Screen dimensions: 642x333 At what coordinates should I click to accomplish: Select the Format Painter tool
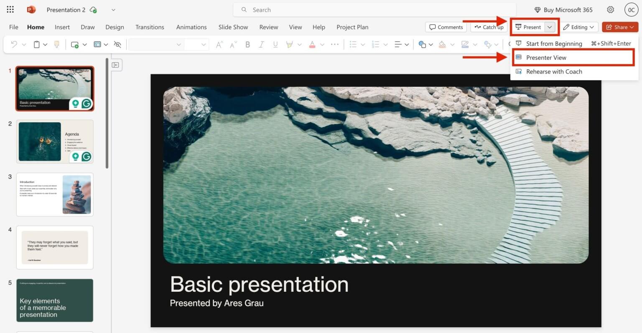click(57, 44)
